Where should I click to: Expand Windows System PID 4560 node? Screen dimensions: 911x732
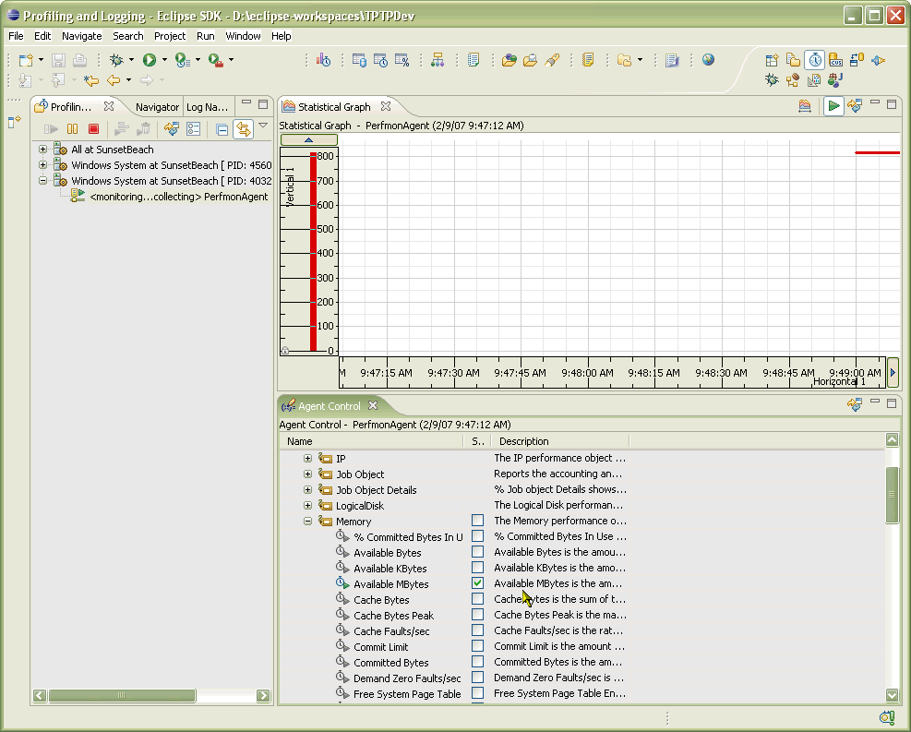point(43,165)
